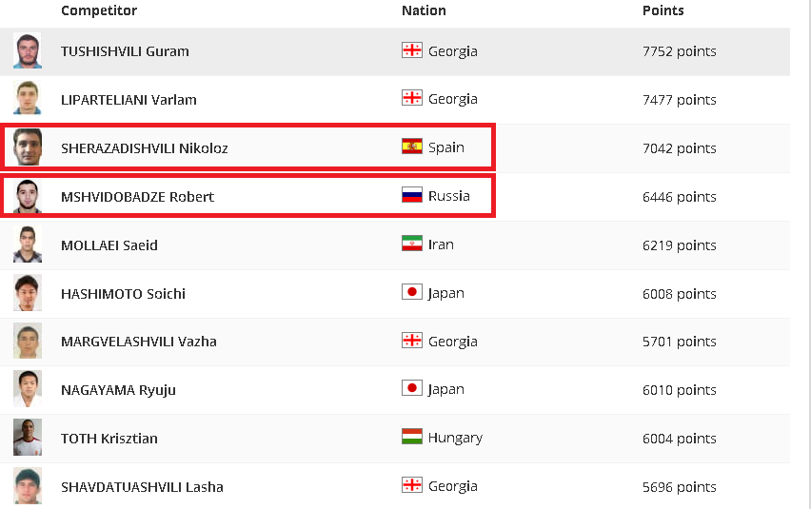Click Georgia flag icon beside TUSHISHVILI Guram
Viewport: 811px width, 509px height.
pos(412,50)
